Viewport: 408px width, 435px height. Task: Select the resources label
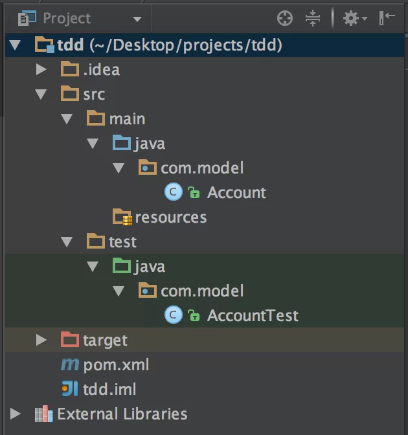(171, 217)
